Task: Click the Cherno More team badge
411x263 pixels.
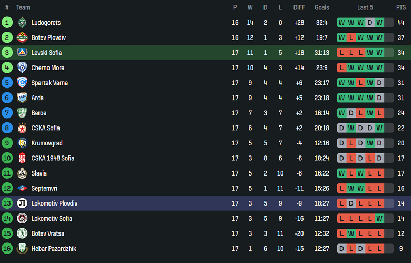Action: click(22, 67)
